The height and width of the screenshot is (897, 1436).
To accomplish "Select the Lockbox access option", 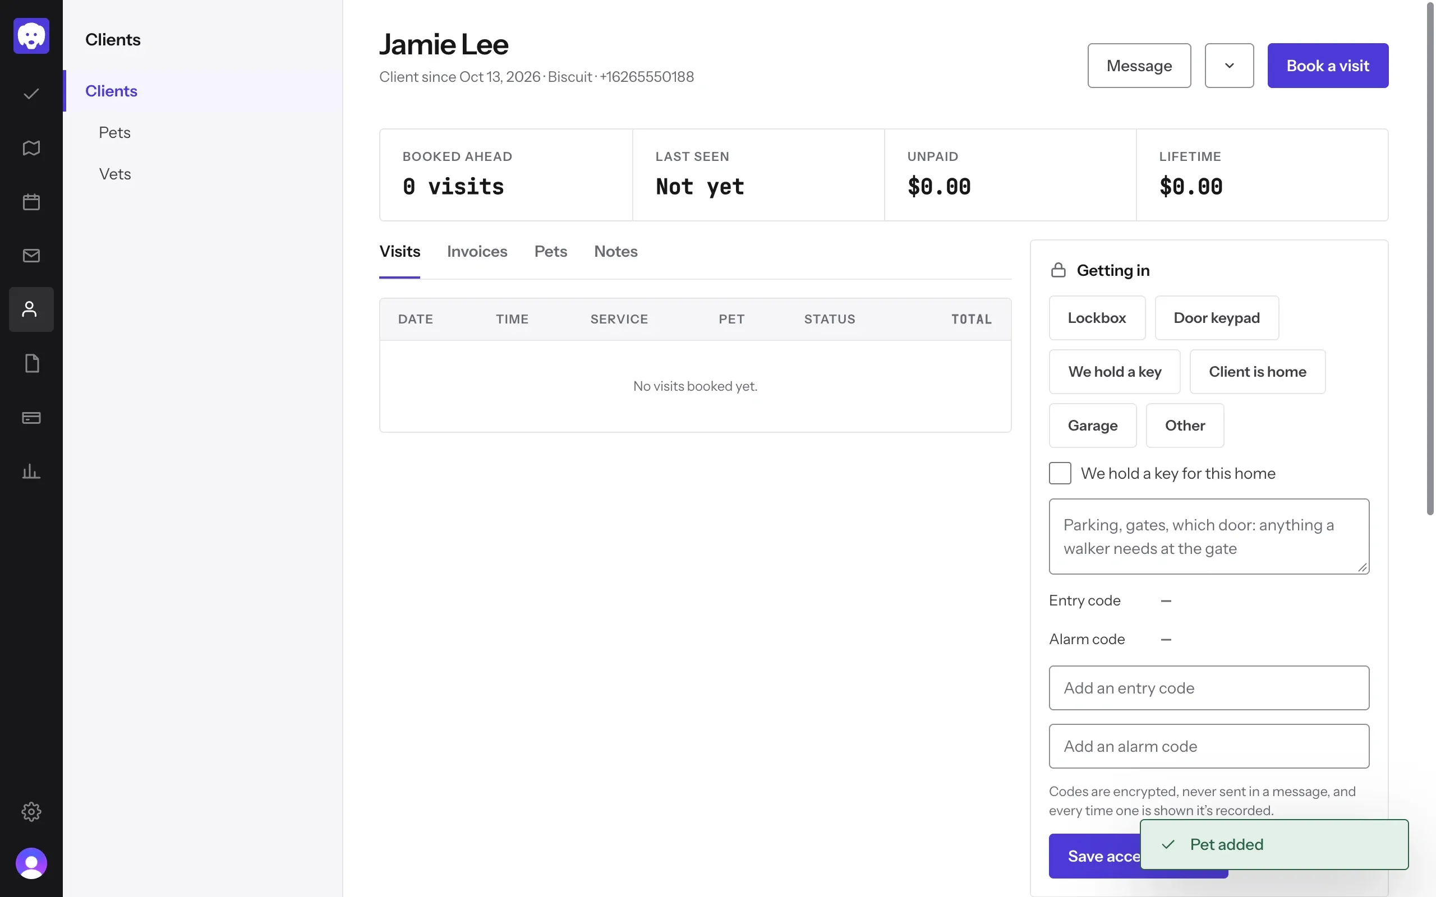I will 1097,318.
